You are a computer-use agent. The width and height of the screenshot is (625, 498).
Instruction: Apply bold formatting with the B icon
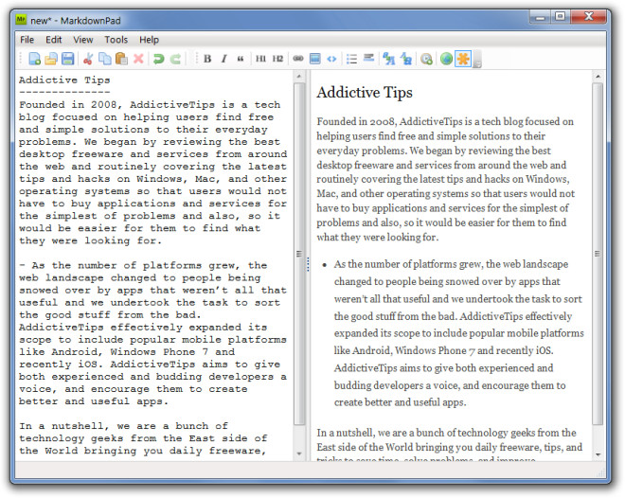(207, 59)
